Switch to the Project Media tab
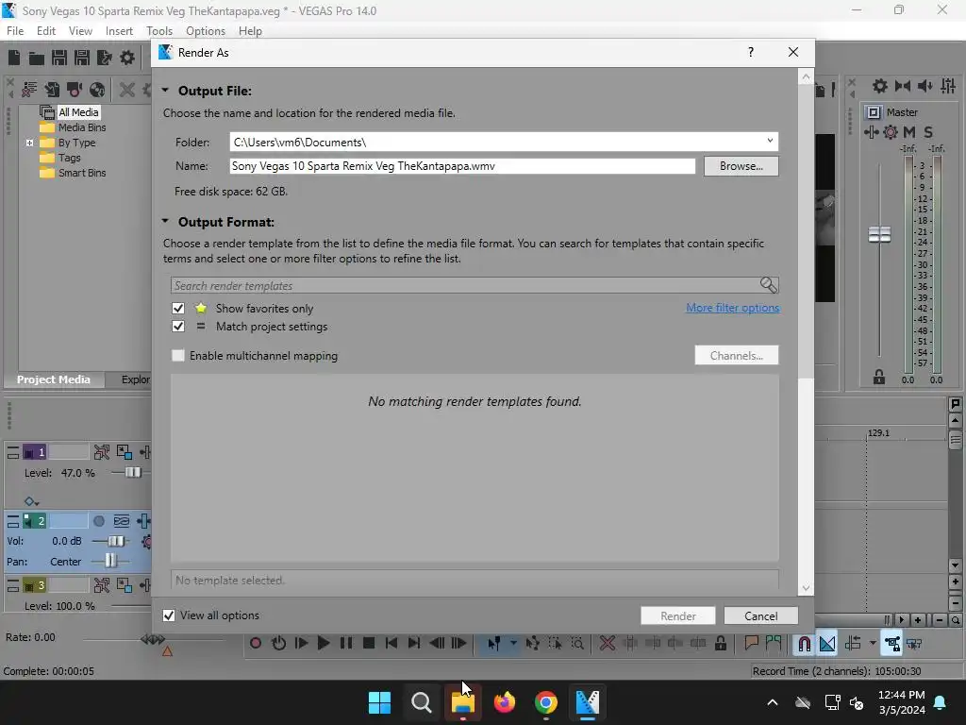 [54, 379]
